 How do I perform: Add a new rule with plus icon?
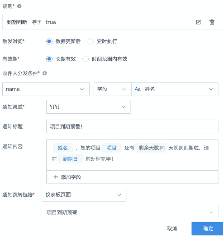point(19,6)
